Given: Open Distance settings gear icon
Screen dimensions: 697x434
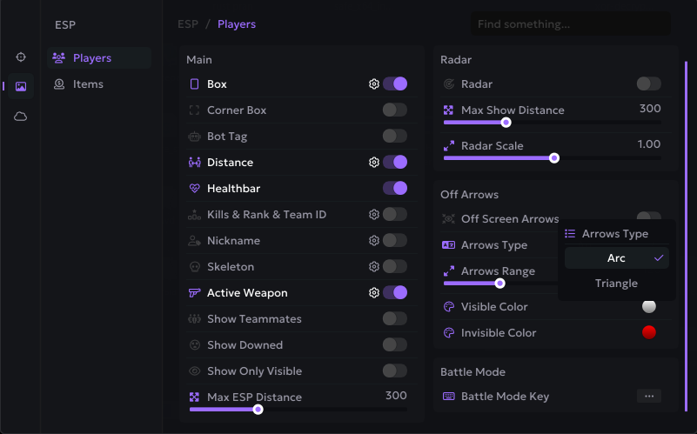Looking at the screenshot, I should tap(374, 163).
